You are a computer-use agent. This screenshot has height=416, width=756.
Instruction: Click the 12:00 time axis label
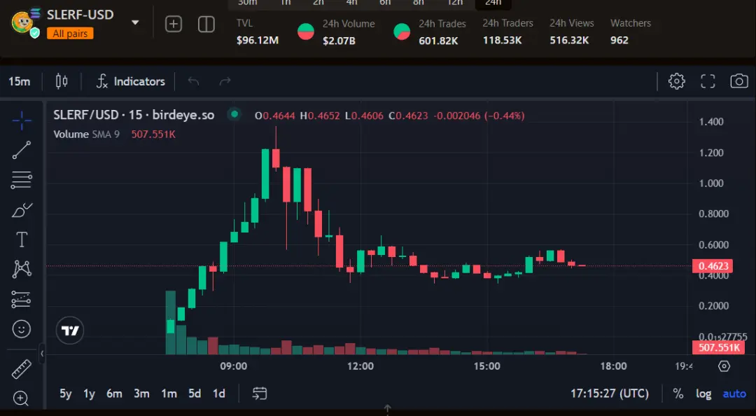click(360, 366)
